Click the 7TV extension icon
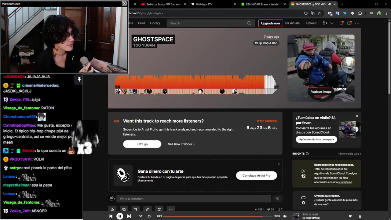 coord(345,13)
